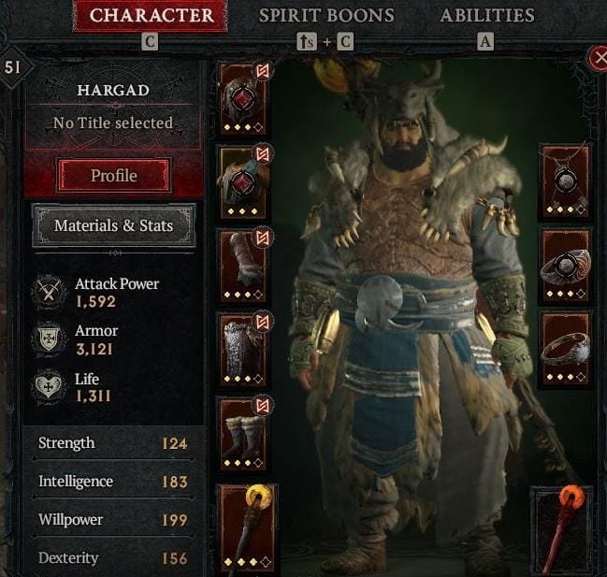
Task: Close the character panel with red X
Action: 598,58
